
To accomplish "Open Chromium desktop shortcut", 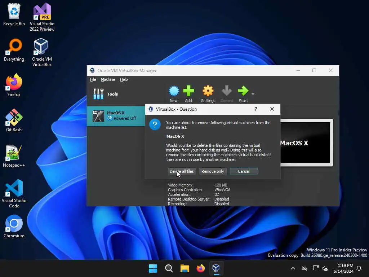I will pos(14,227).
